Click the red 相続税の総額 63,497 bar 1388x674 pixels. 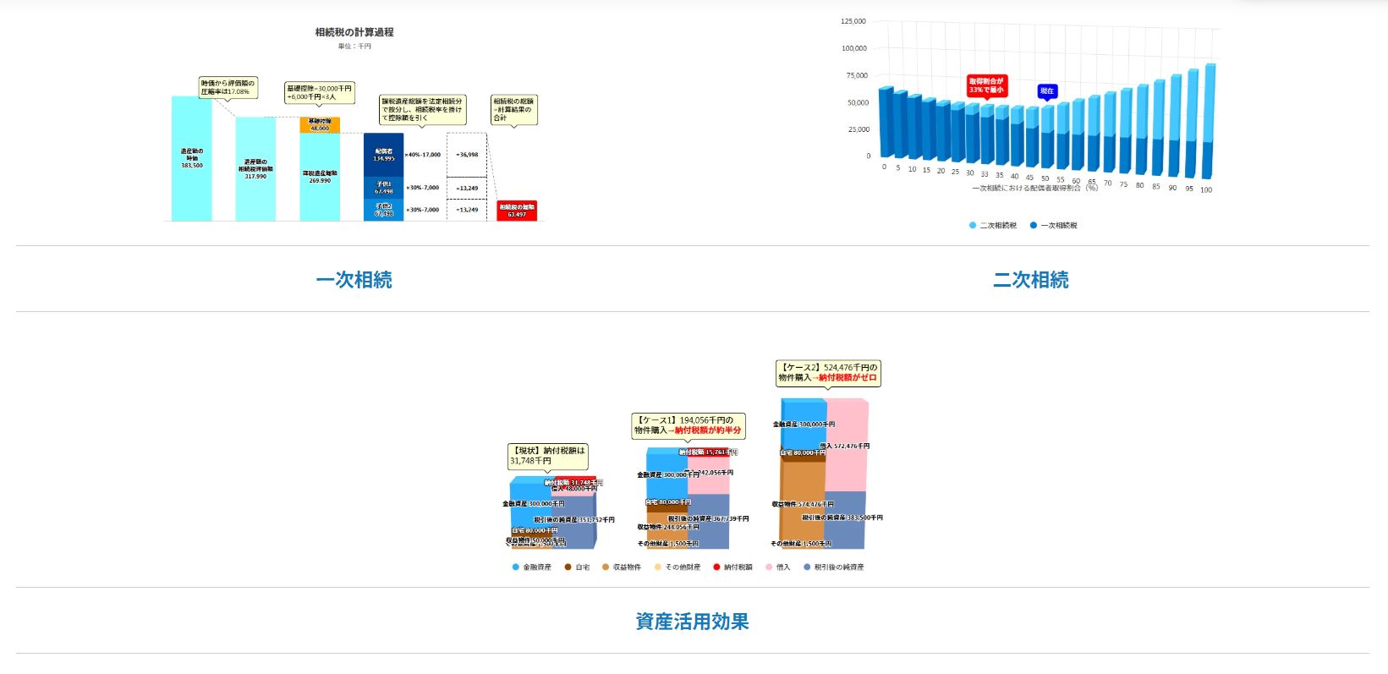tap(517, 211)
